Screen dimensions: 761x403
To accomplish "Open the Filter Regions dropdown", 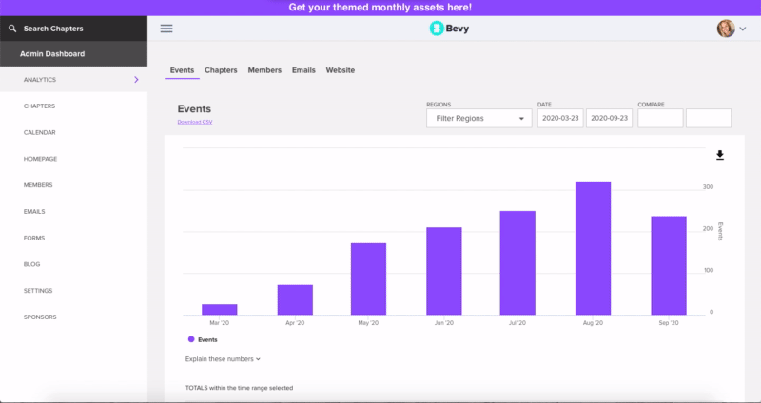I will [x=478, y=118].
